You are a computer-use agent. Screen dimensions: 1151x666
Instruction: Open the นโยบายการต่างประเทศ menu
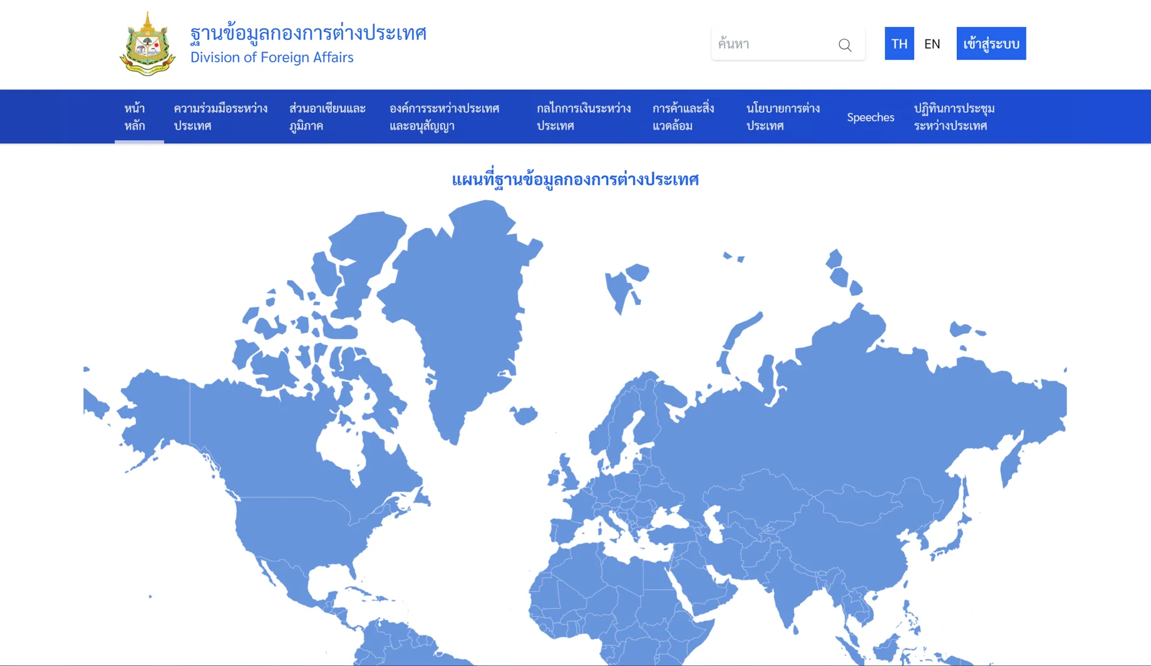pyautogui.click(x=783, y=116)
